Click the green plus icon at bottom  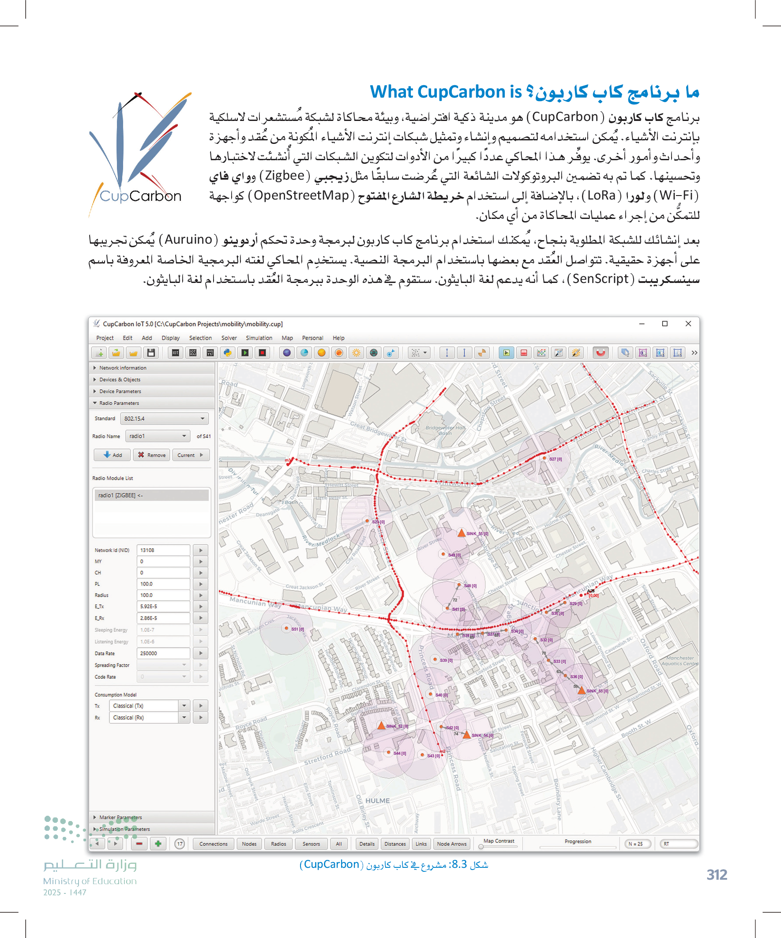point(158,844)
